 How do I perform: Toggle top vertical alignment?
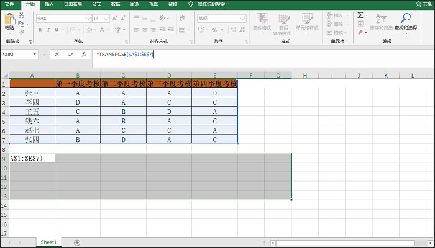pos(137,18)
